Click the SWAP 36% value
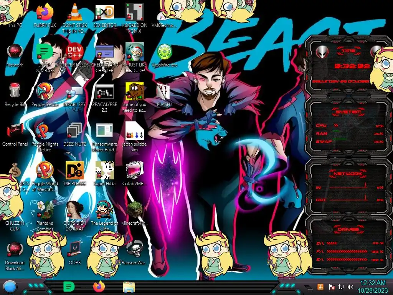This screenshot has height=295, width=393. click(378, 142)
